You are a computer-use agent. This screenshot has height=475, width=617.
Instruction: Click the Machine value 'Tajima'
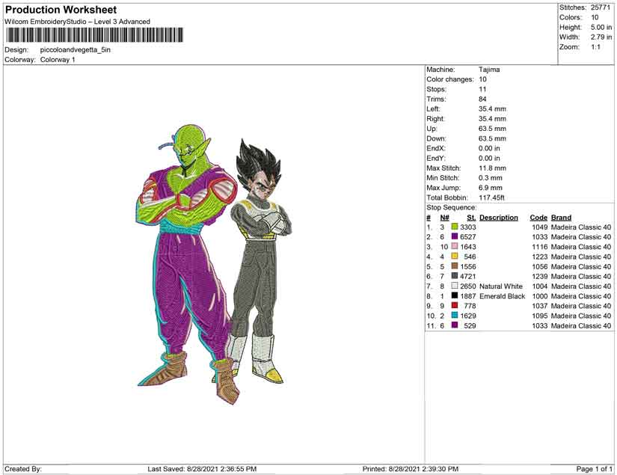[489, 70]
